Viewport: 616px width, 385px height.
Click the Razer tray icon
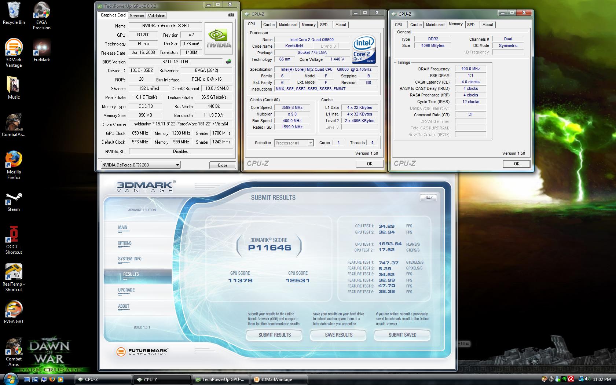[x=565, y=379]
